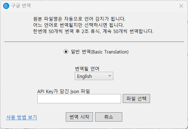The height and width of the screenshot is (129, 188).
Task: Start translation with 번역 시작 button
Action: tap(79, 117)
